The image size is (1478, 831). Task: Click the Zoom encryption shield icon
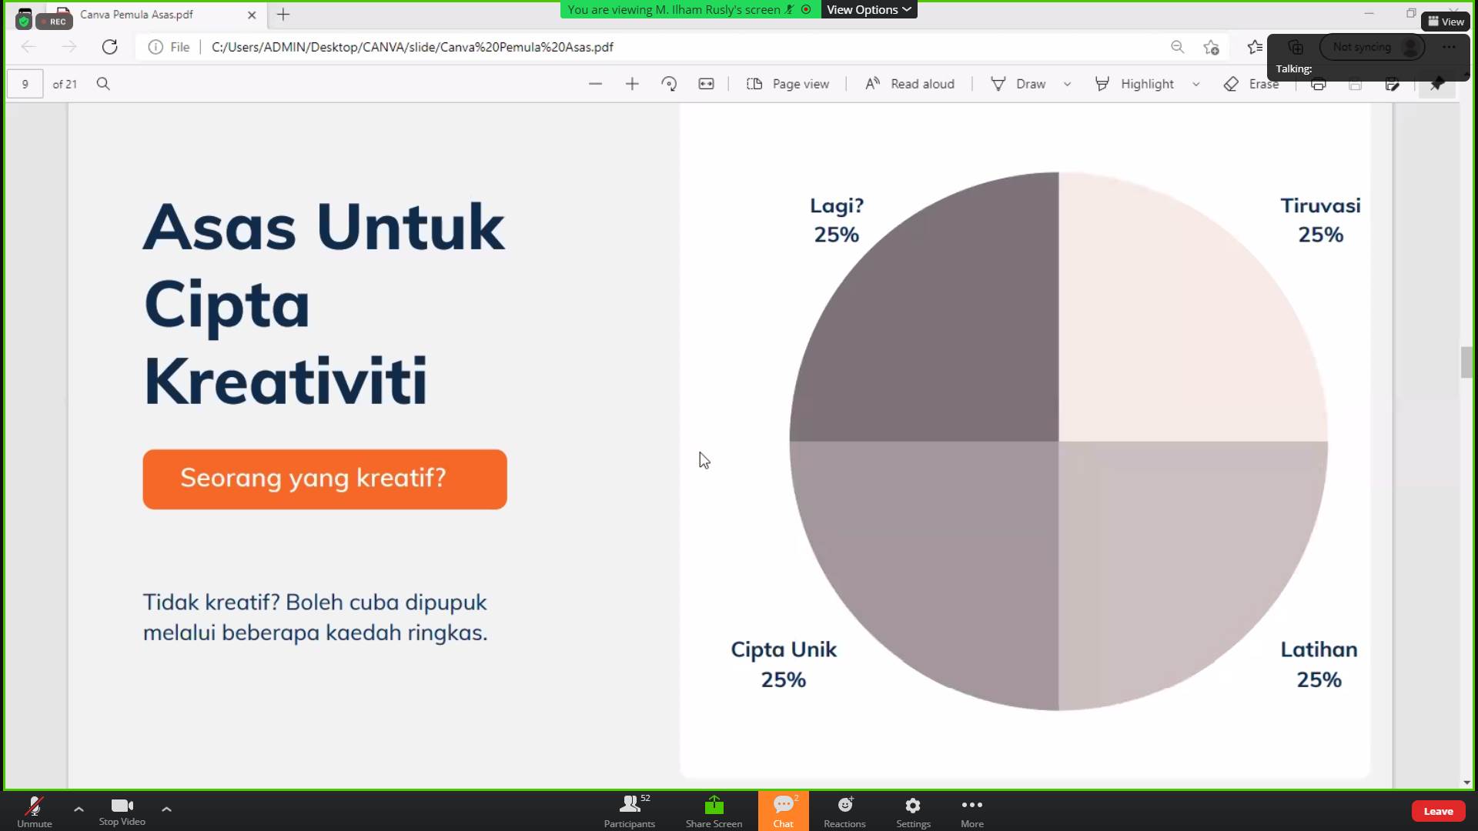[x=24, y=22]
